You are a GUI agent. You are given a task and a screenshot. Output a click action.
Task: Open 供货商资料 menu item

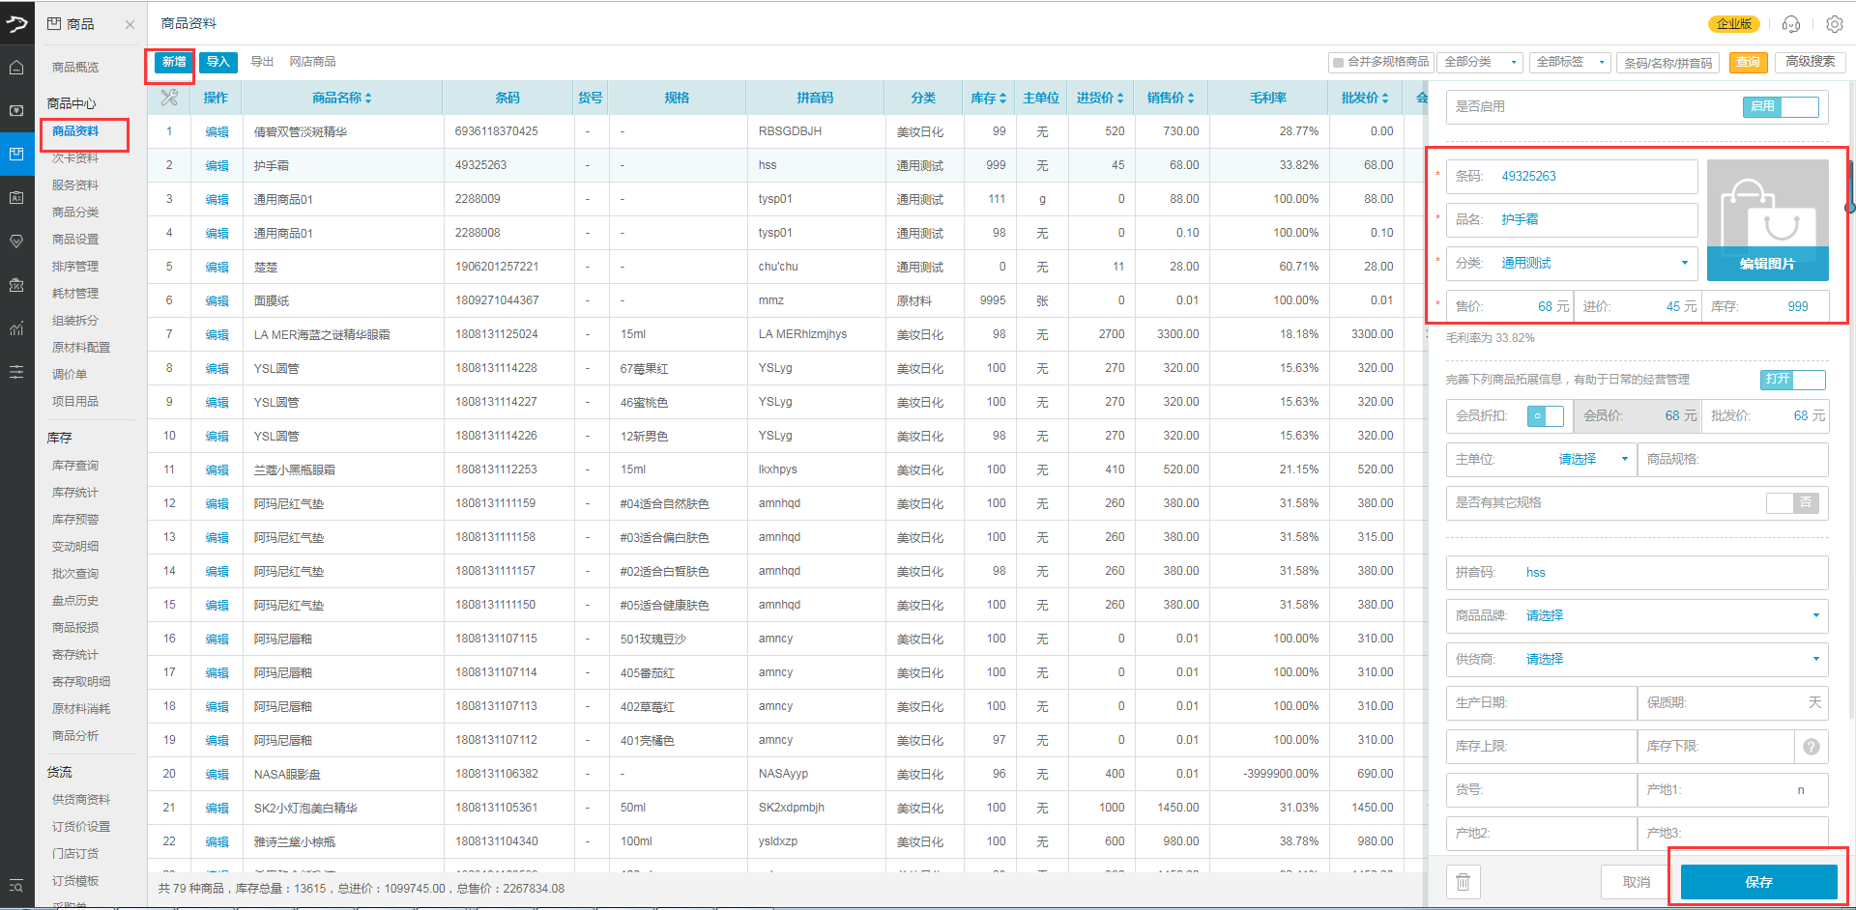(81, 799)
